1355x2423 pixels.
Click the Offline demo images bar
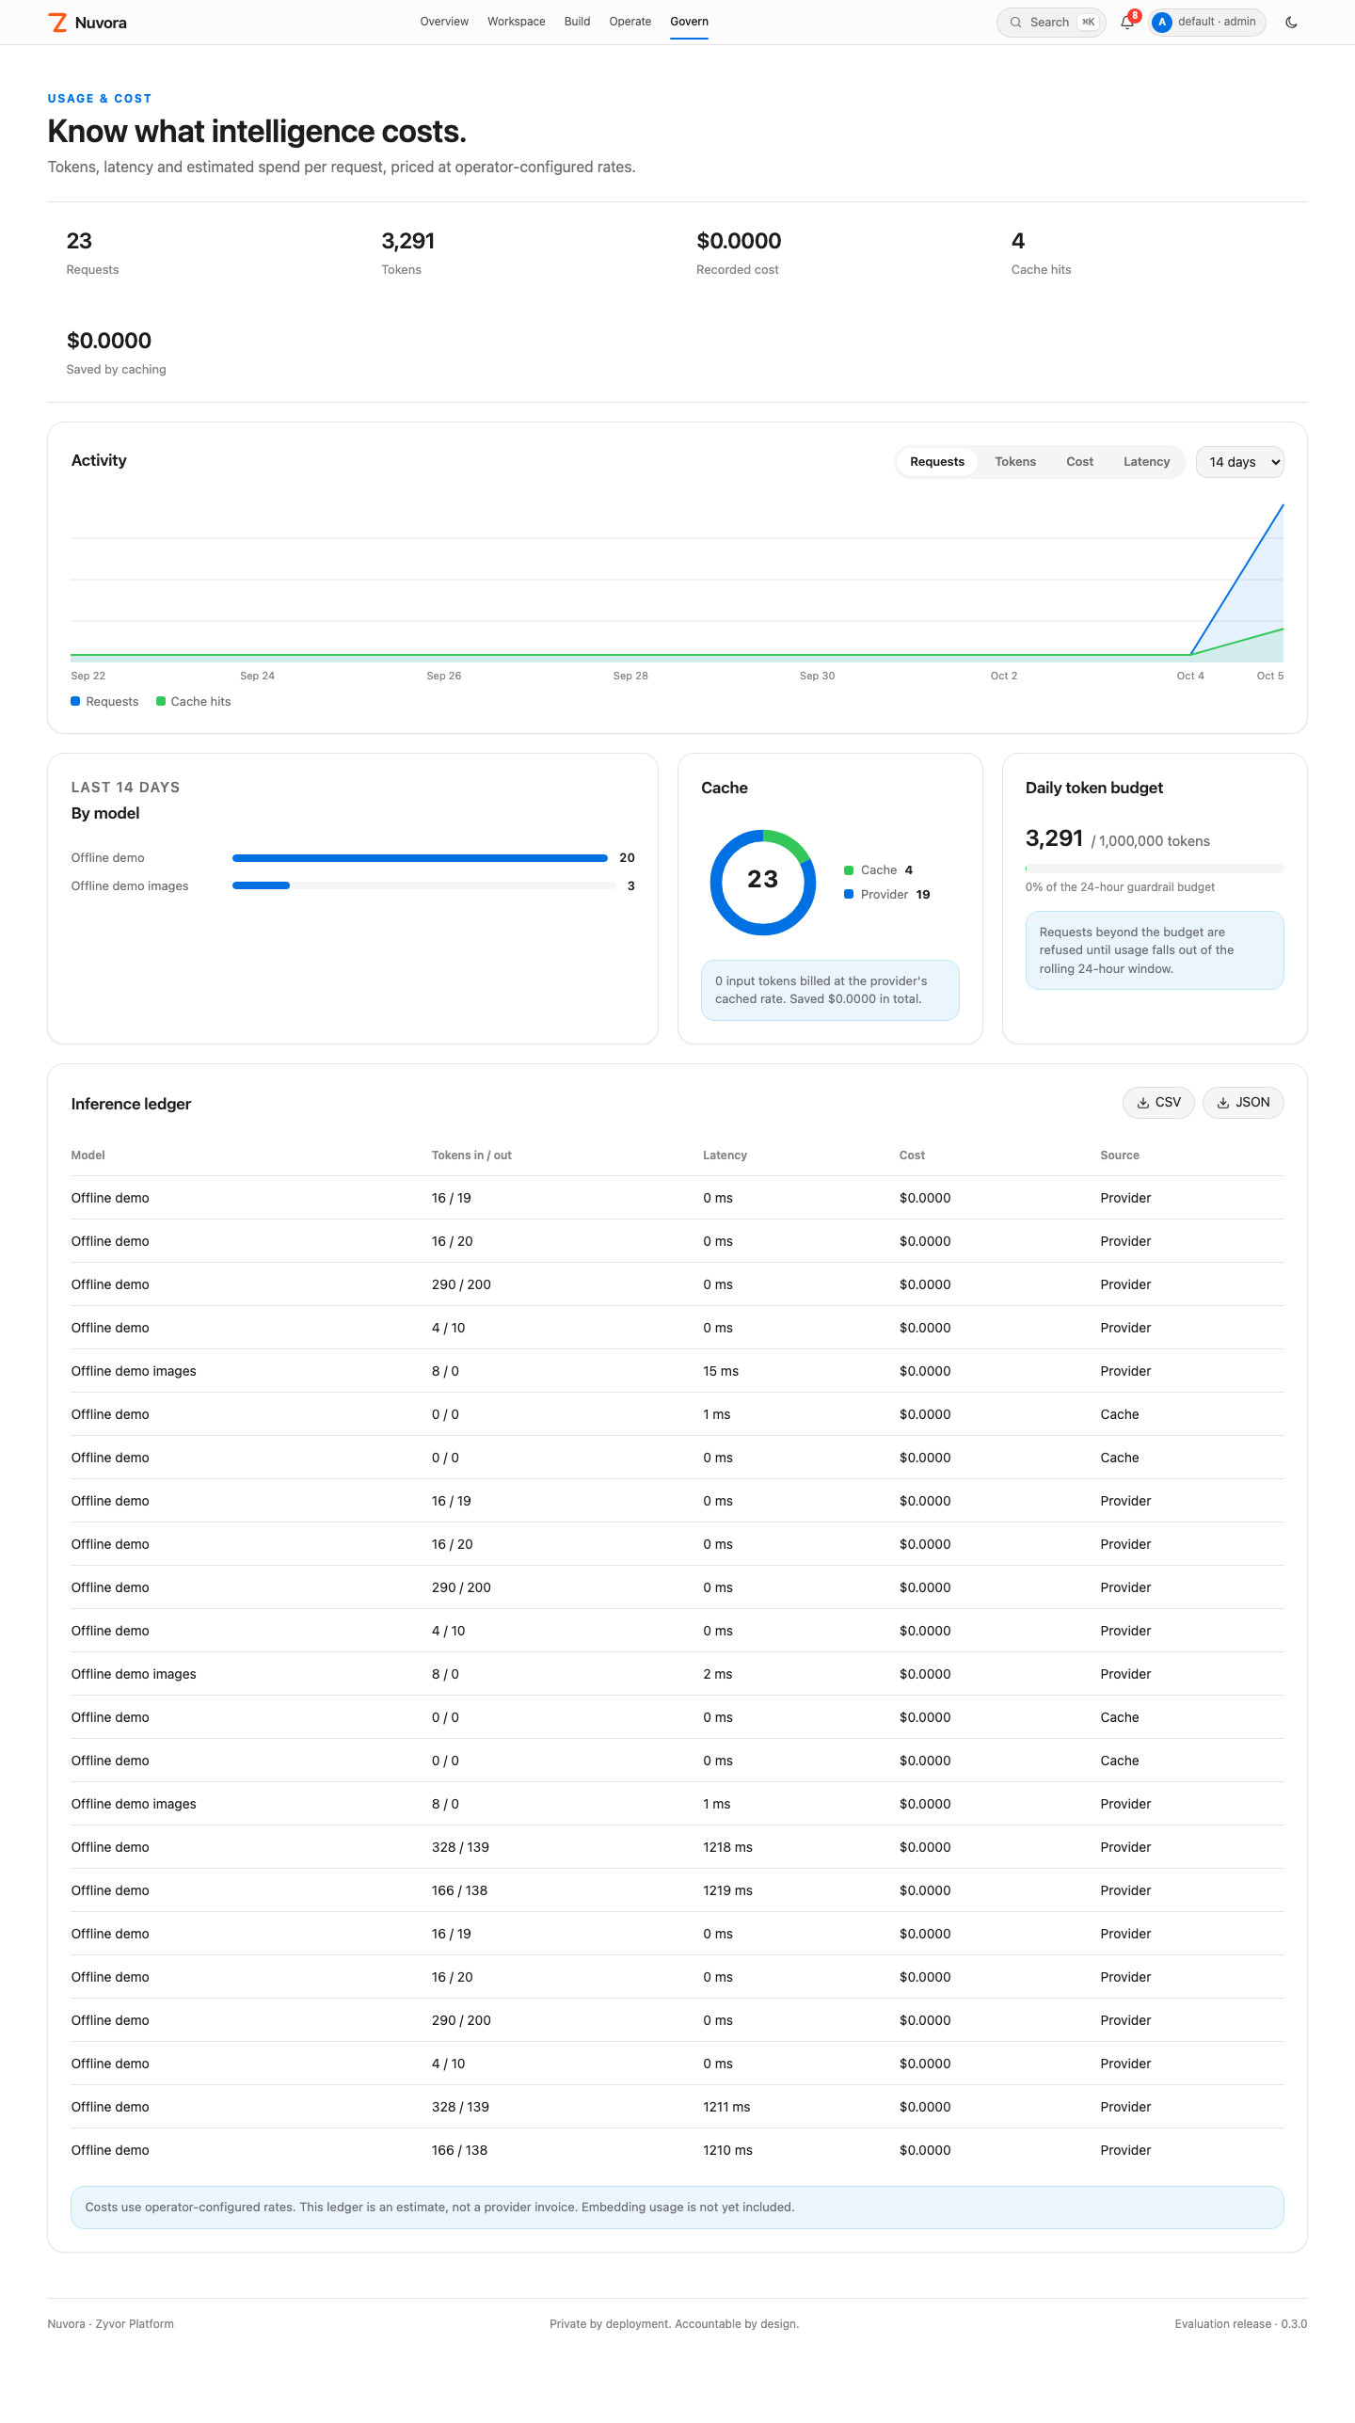423,886
